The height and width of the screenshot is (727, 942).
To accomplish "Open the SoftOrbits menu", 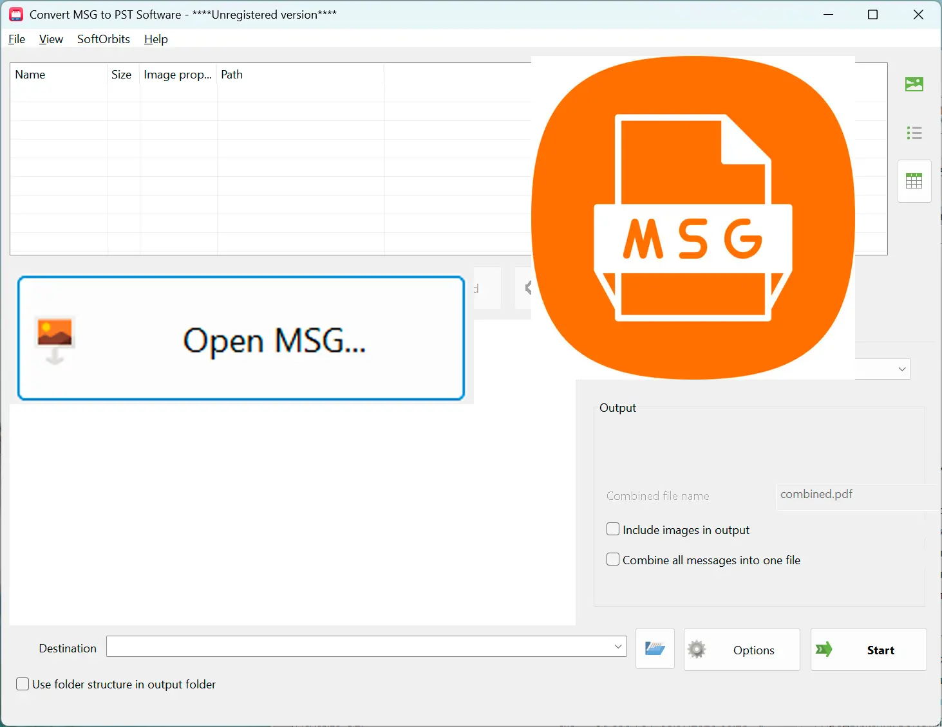I will click(104, 39).
